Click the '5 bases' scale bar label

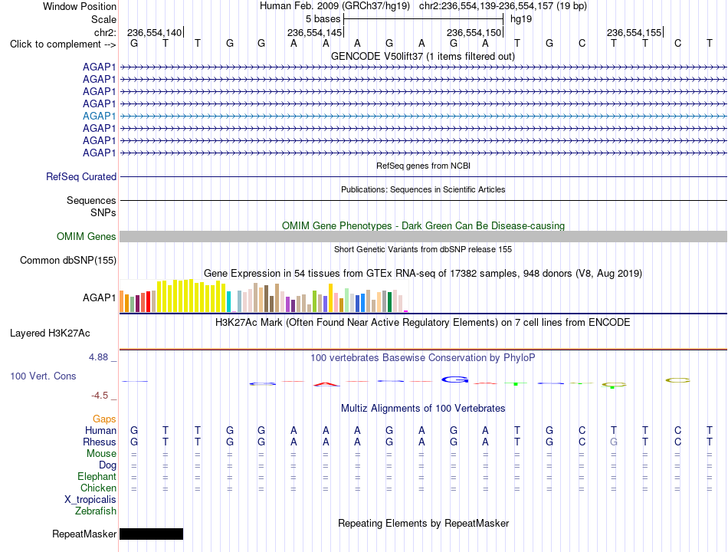[323, 19]
